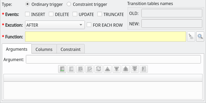Enable the INSERT event checkbox
The height and width of the screenshot is (103, 206).
click(x=27, y=14)
